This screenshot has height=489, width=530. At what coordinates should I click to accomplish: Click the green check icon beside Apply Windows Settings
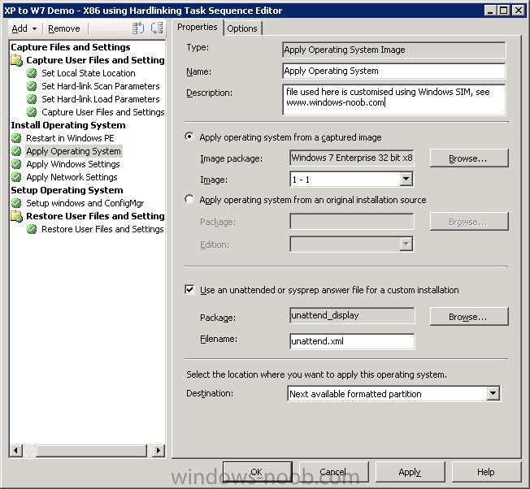pos(16,164)
